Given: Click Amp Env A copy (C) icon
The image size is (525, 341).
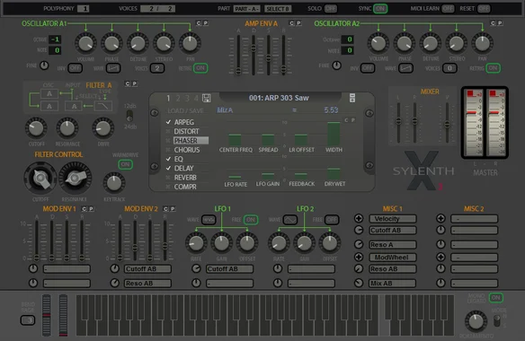Looking at the screenshot, I should 291,23.
